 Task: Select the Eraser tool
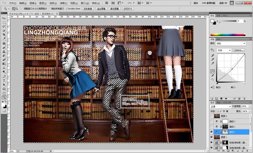[x=4, y=60]
